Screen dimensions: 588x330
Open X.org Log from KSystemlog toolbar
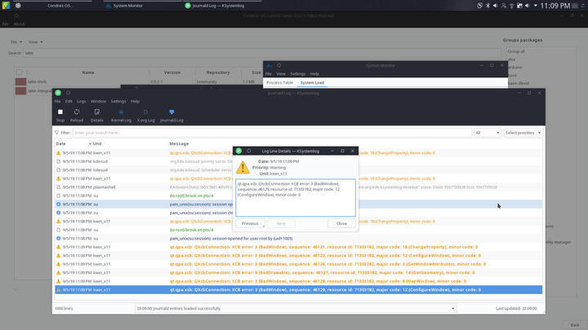coord(145,115)
